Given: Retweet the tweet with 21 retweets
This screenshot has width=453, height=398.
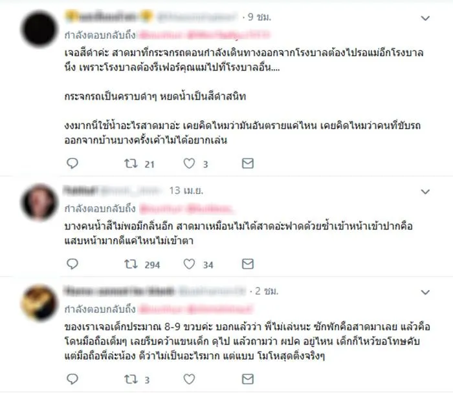Looking at the screenshot, I should click(x=131, y=163).
